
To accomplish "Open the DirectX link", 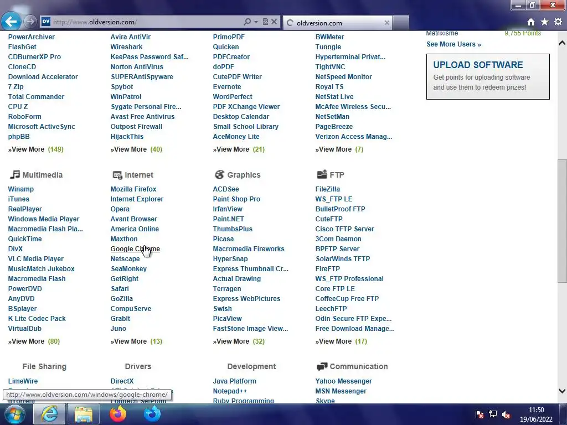I will (122, 381).
